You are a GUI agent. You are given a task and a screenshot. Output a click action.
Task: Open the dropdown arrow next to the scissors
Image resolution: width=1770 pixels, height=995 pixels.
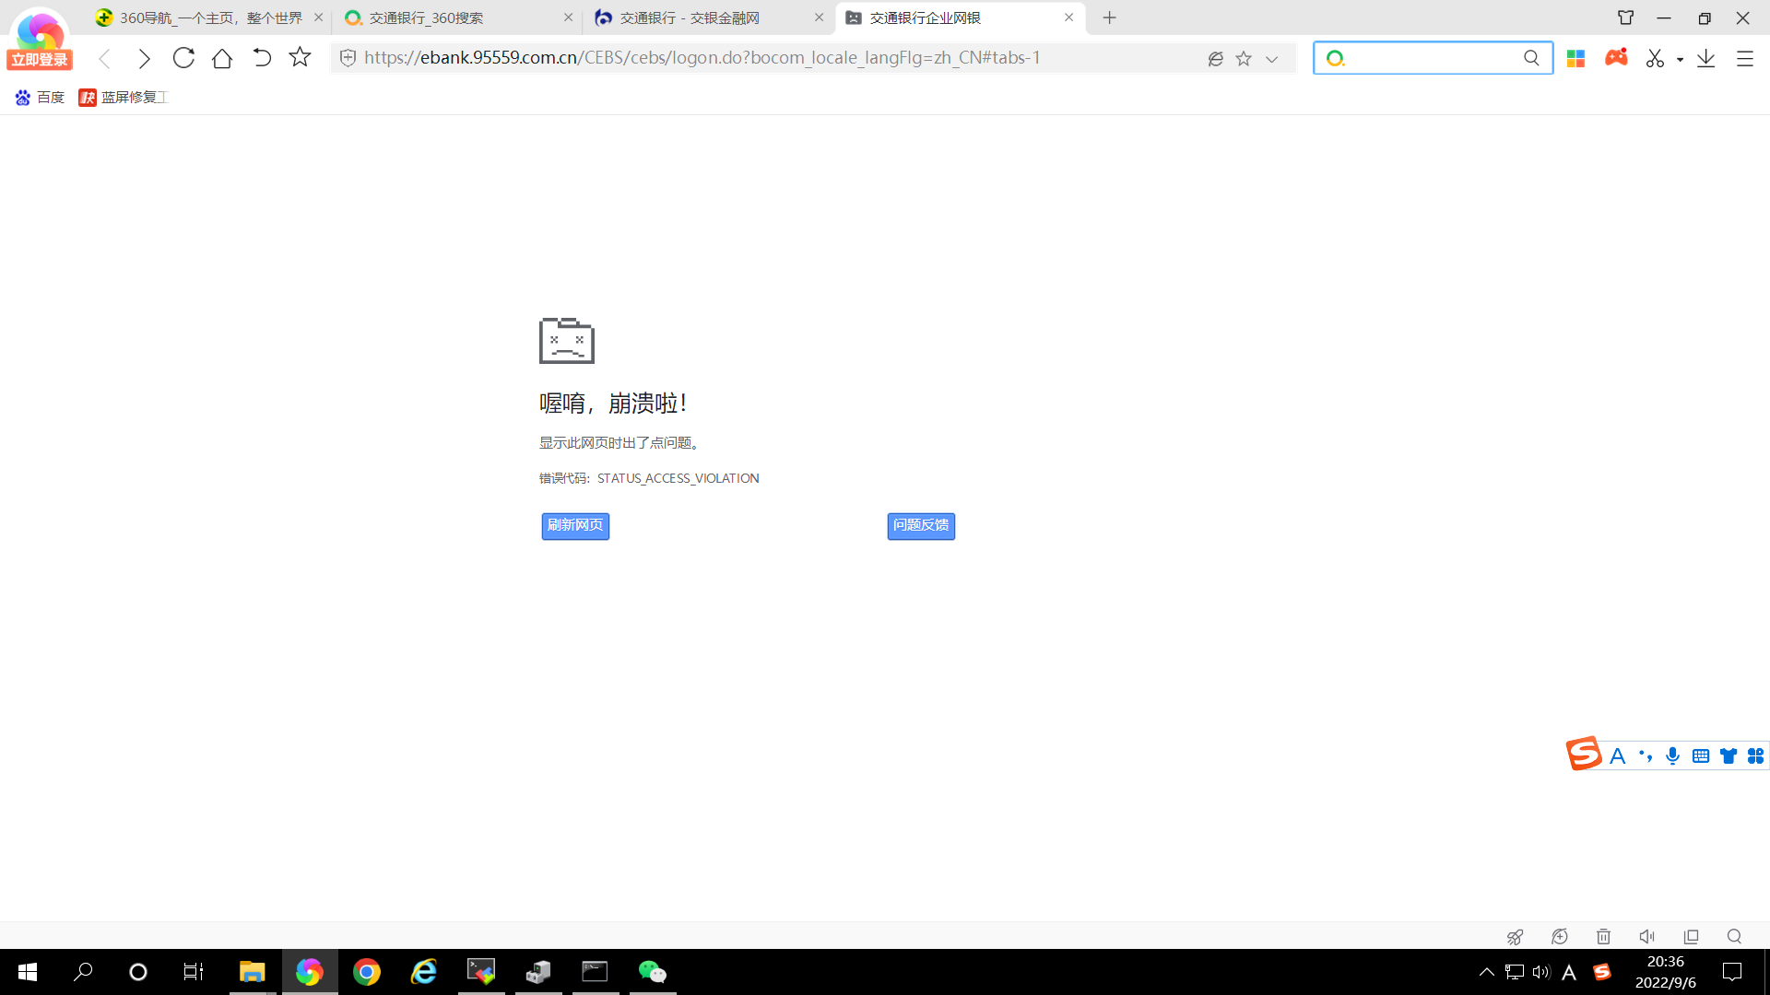(x=1680, y=59)
